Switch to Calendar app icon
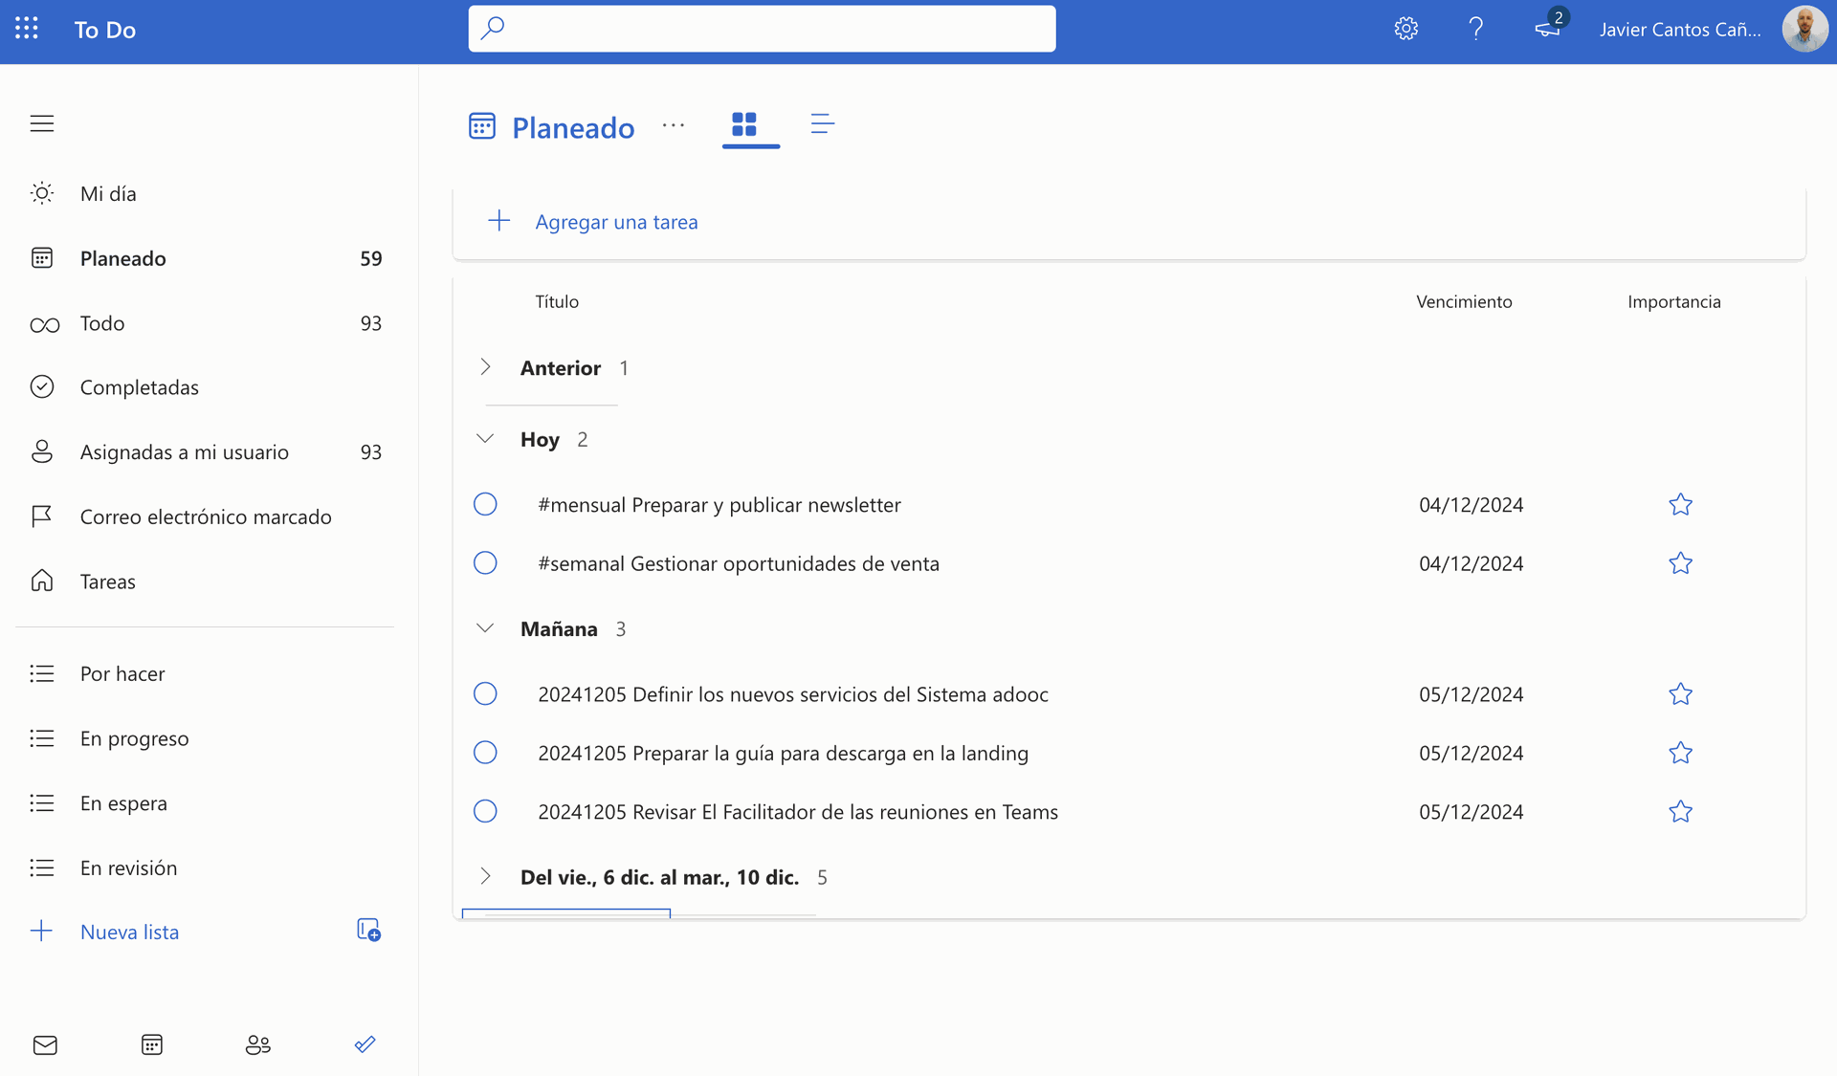1837x1076 pixels. 151,1044
